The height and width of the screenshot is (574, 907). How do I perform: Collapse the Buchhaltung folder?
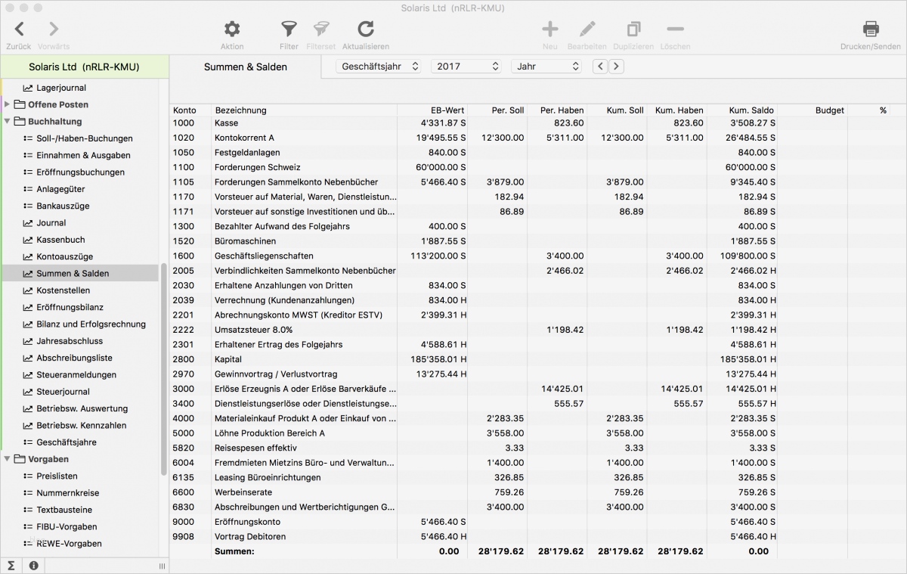[x=8, y=122]
